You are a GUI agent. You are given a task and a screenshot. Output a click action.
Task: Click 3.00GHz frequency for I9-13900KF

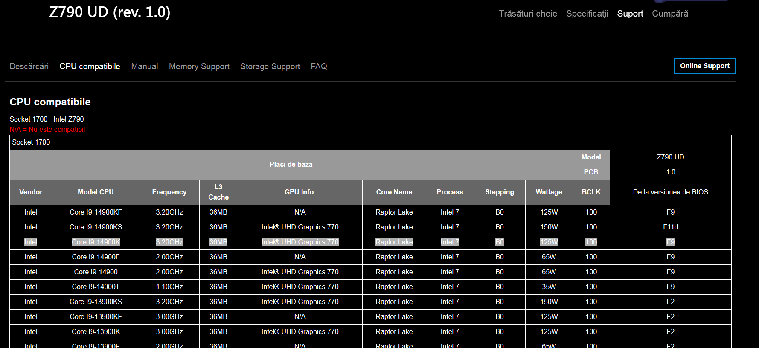point(169,317)
